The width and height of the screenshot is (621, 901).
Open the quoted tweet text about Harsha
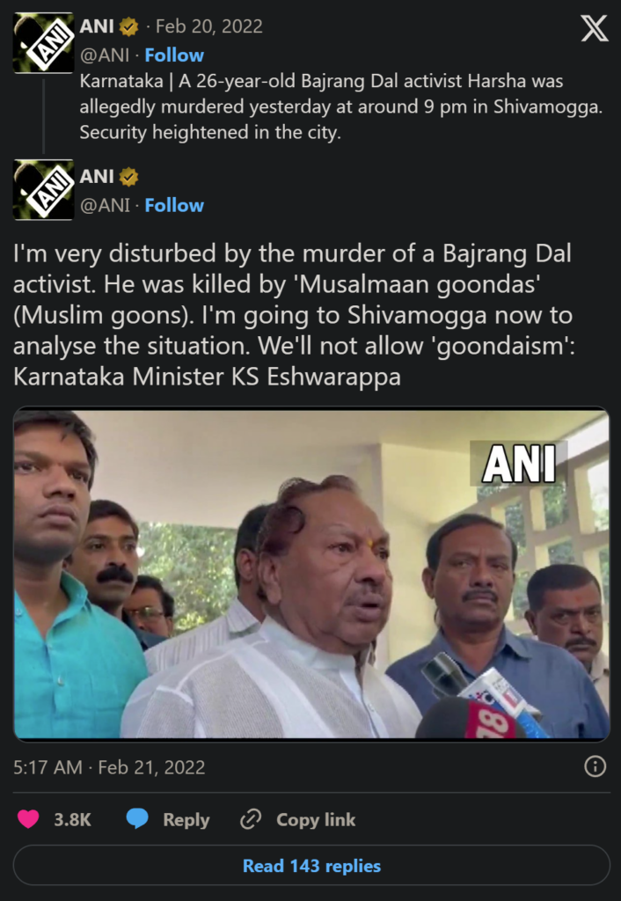341,106
